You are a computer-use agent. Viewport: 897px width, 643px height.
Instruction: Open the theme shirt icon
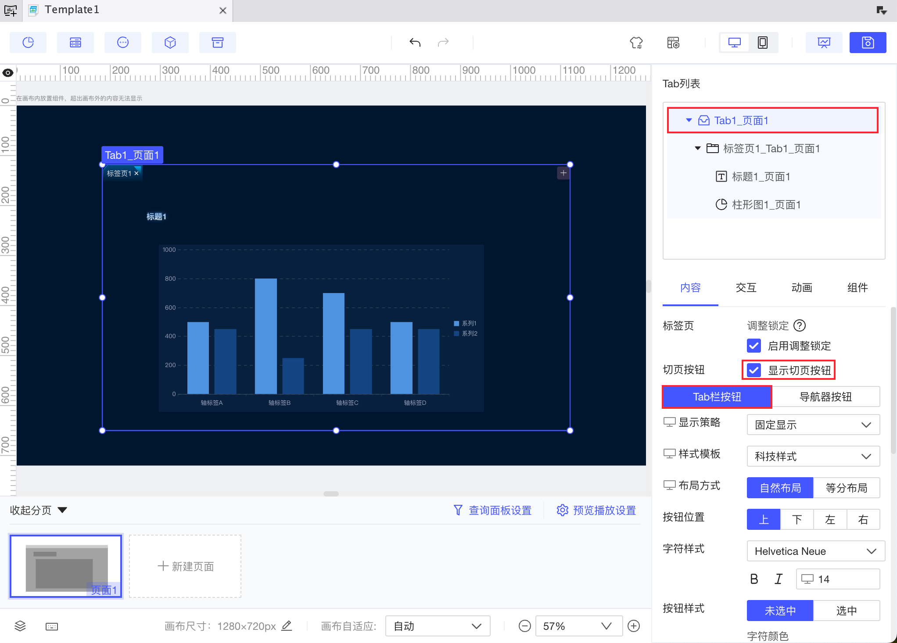[x=636, y=43]
